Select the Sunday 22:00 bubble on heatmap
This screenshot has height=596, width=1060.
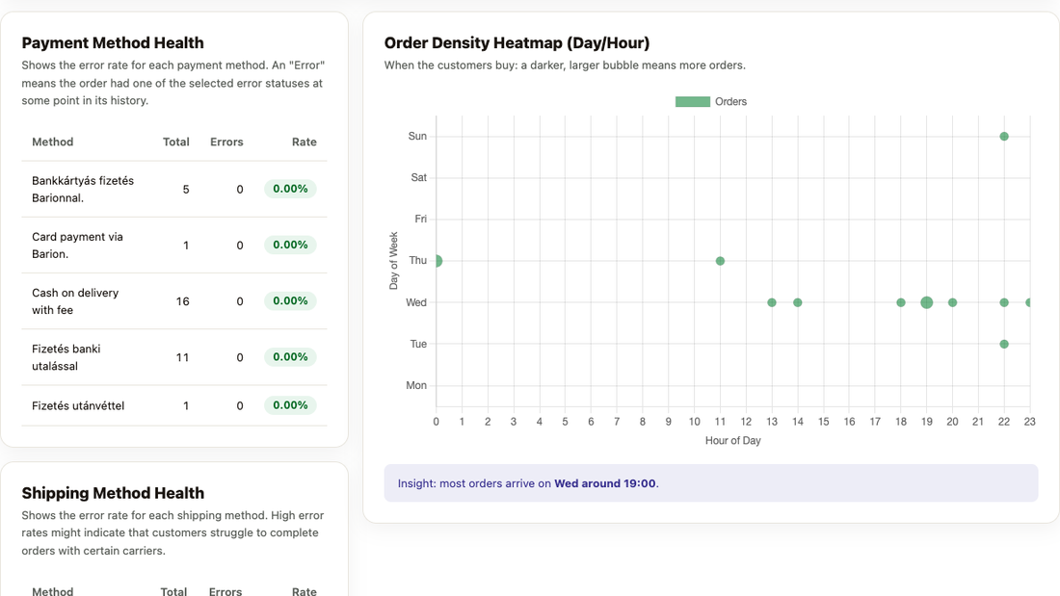pyautogui.click(x=1004, y=137)
